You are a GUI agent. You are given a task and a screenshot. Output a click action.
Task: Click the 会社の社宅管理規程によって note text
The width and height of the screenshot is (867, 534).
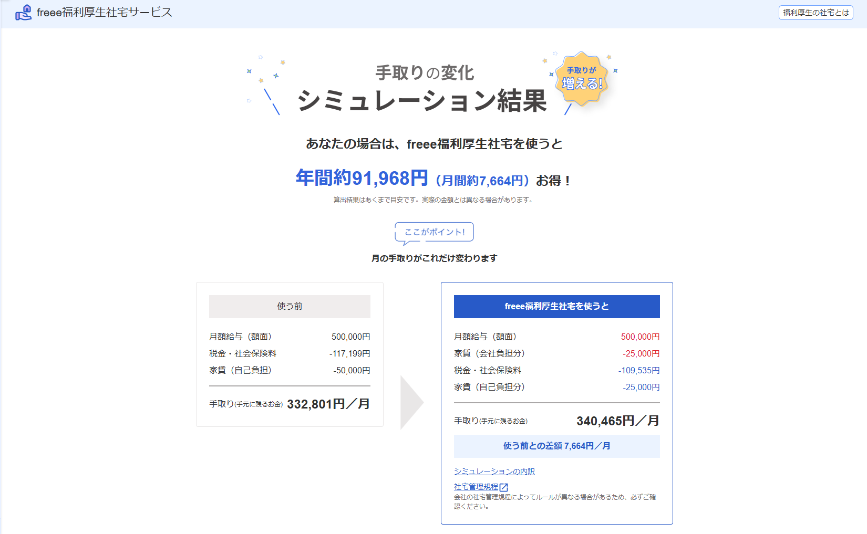click(x=555, y=502)
